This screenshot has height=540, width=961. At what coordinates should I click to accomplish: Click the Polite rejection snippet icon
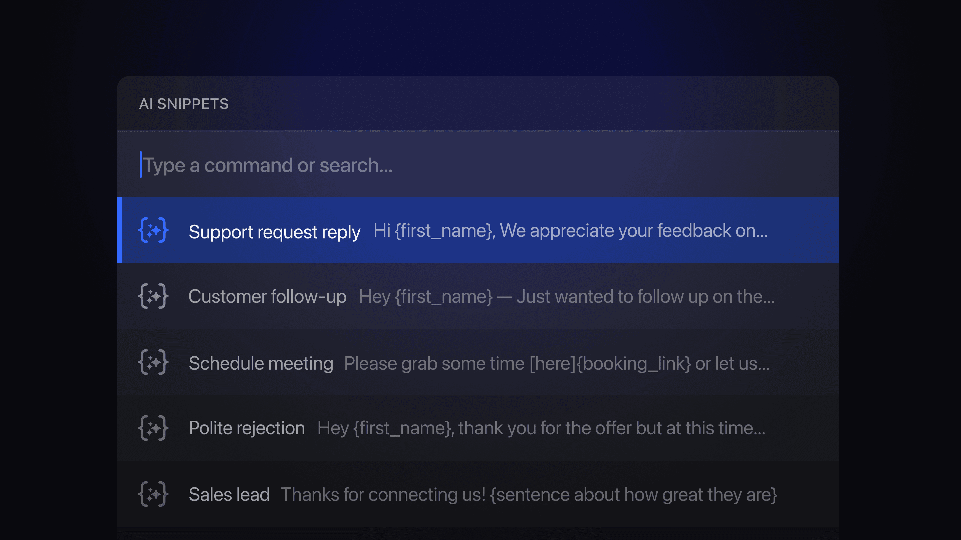click(153, 428)
